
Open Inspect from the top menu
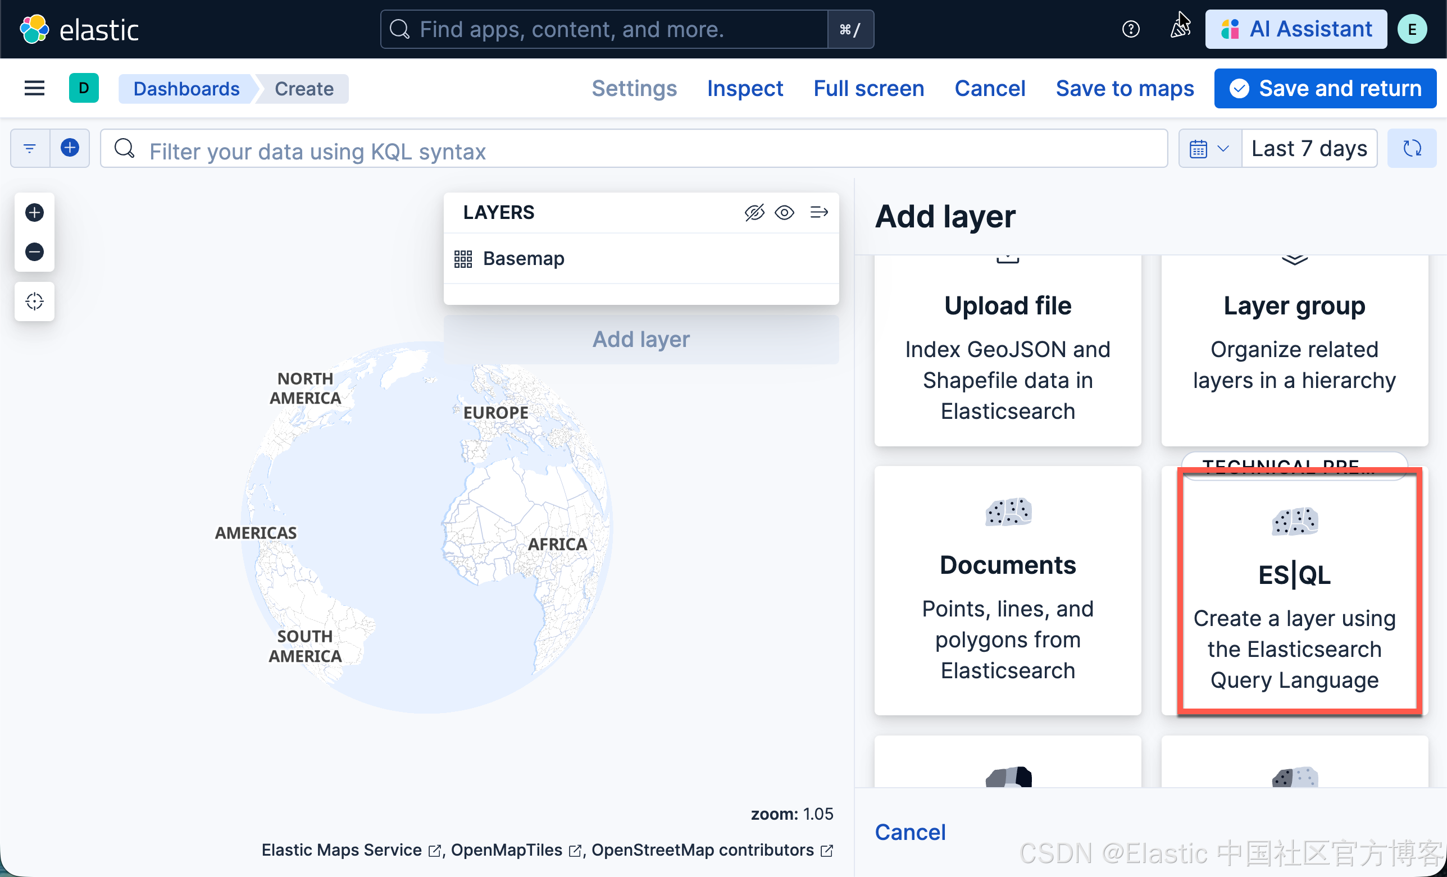[745, 89]
